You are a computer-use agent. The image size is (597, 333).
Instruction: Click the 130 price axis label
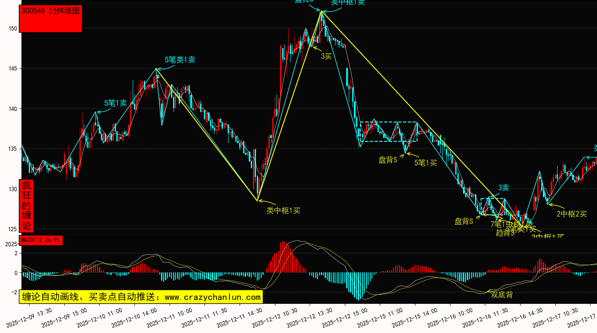click(12, 189)
